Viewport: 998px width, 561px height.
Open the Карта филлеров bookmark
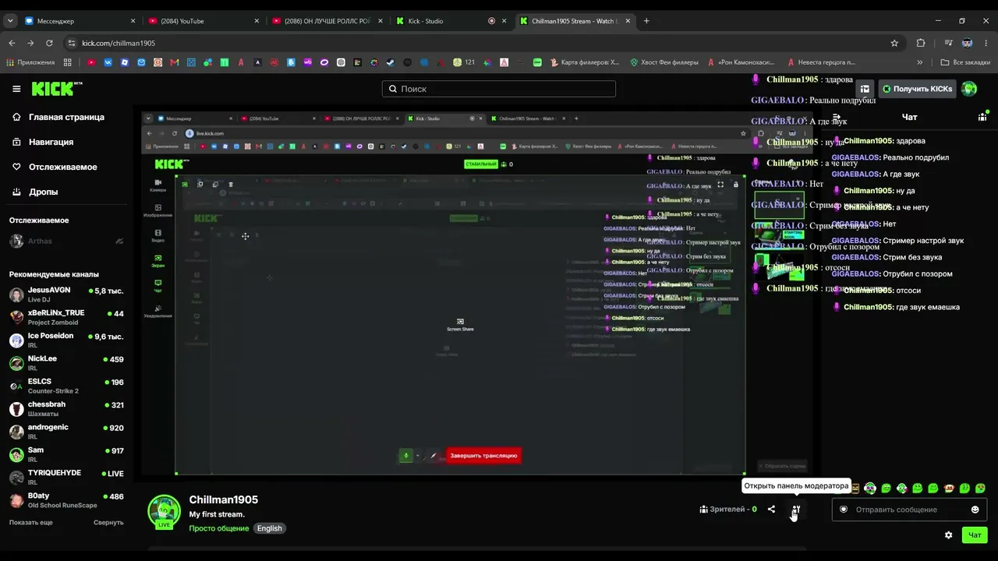coord(584,62)
